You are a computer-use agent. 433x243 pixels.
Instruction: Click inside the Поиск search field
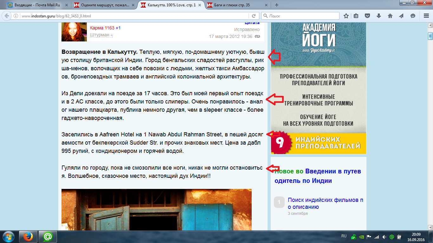tap(303, 16)
